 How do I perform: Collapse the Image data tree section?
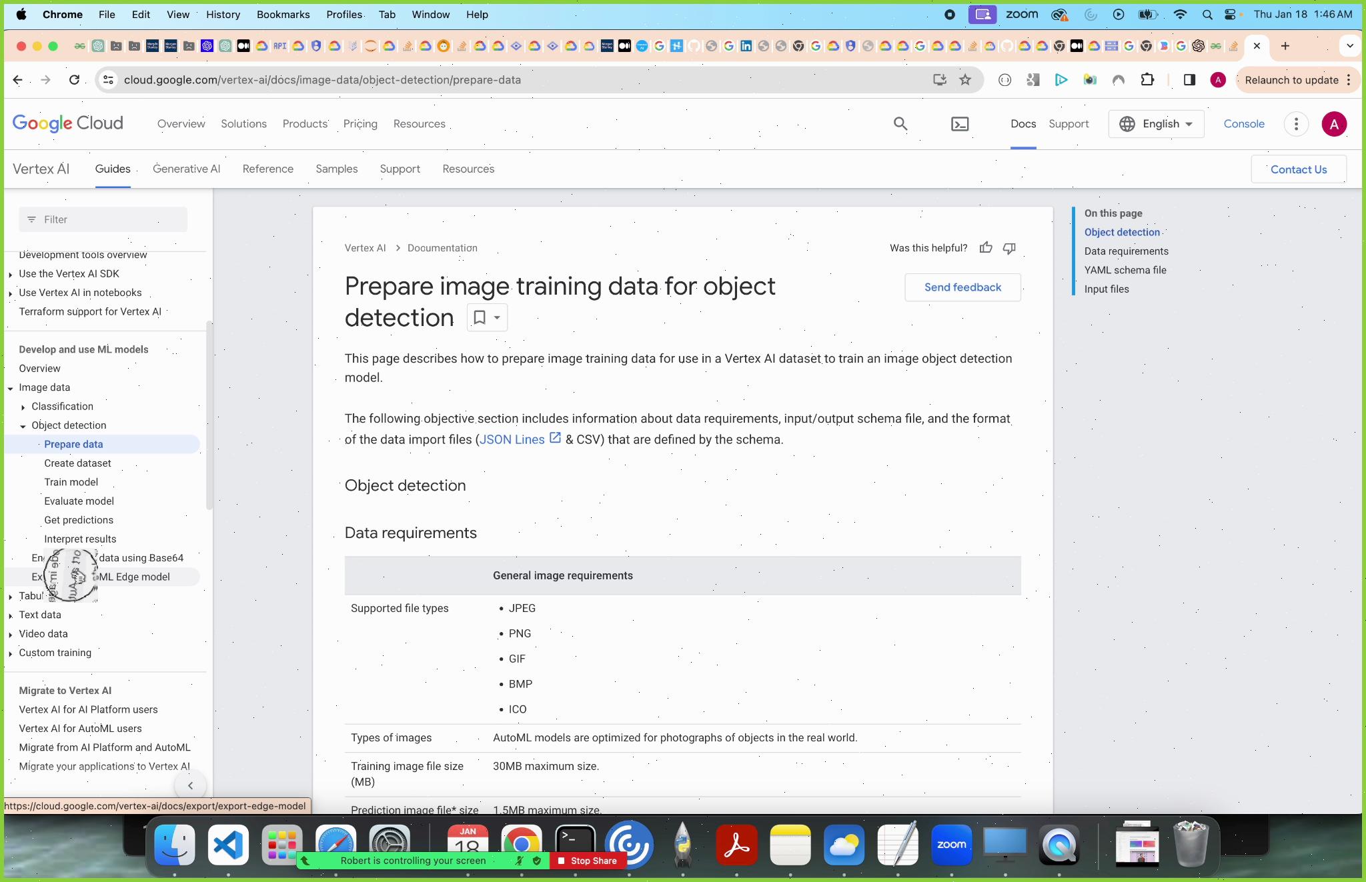pos(11,388)
